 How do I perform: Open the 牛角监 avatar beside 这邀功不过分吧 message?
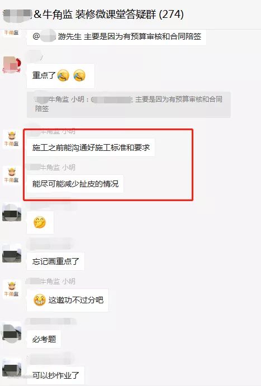point(12,289)
